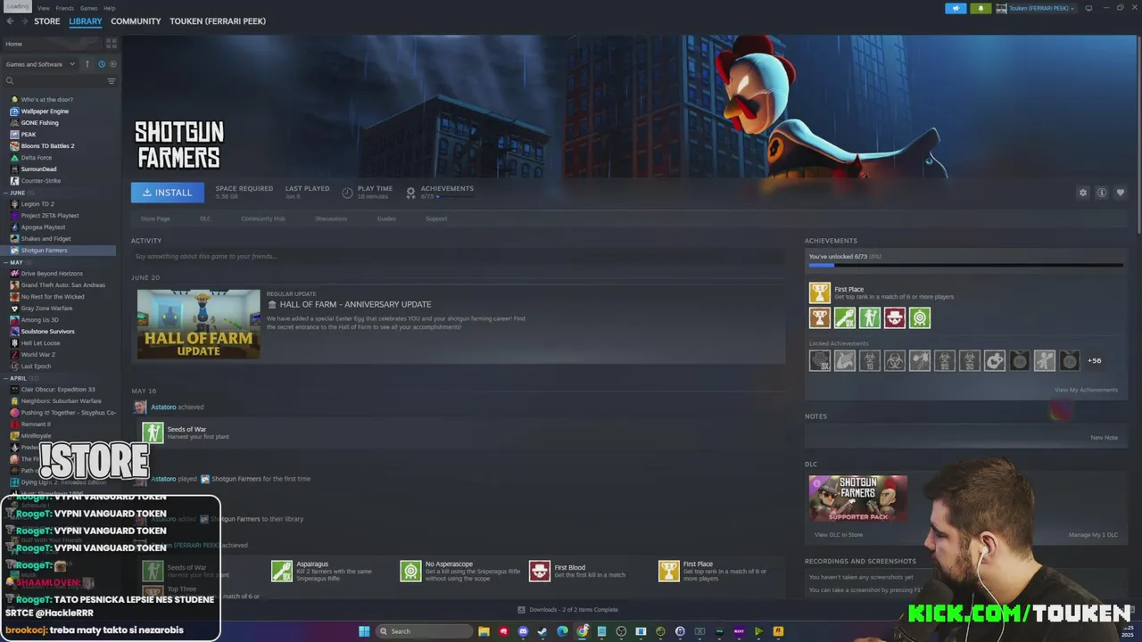The height and width of the screenshot is (642, 1142).
Task: Open Supporter Pack DLC thumbnail
Action: coord(857,498)
